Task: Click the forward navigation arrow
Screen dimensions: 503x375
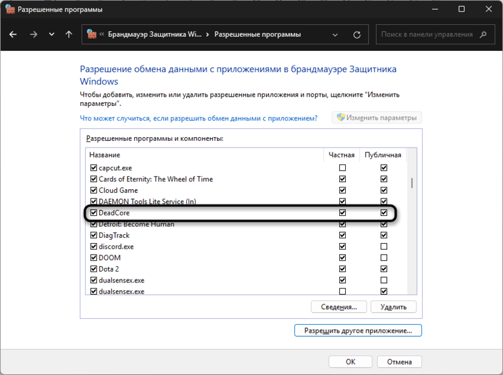Action: click(33, 34)
